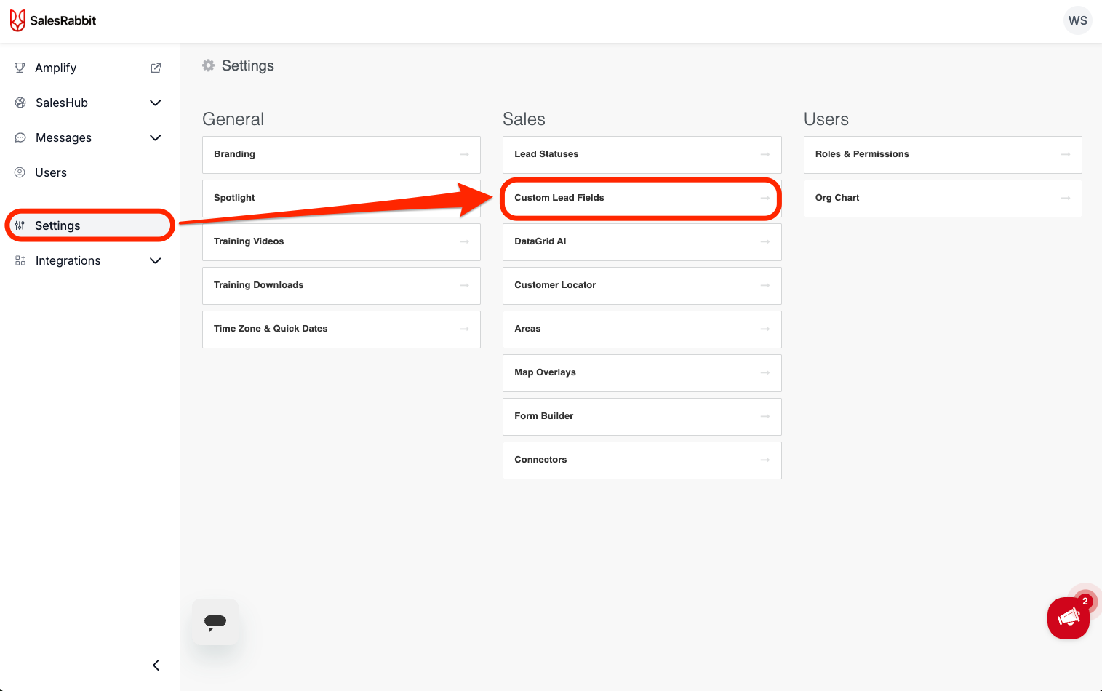Click the Users person icon
1102x691 pixels.
pyautogui.click(x=20, y=172)
